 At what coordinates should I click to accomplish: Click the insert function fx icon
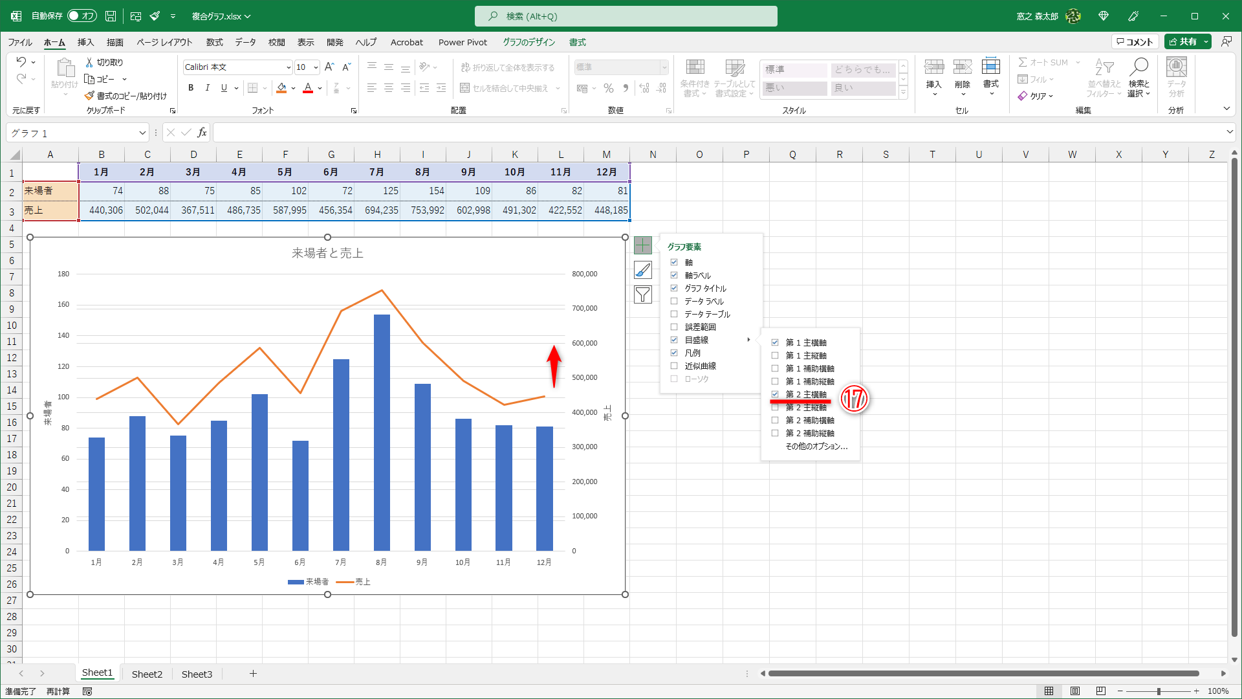tap(202, 133)
